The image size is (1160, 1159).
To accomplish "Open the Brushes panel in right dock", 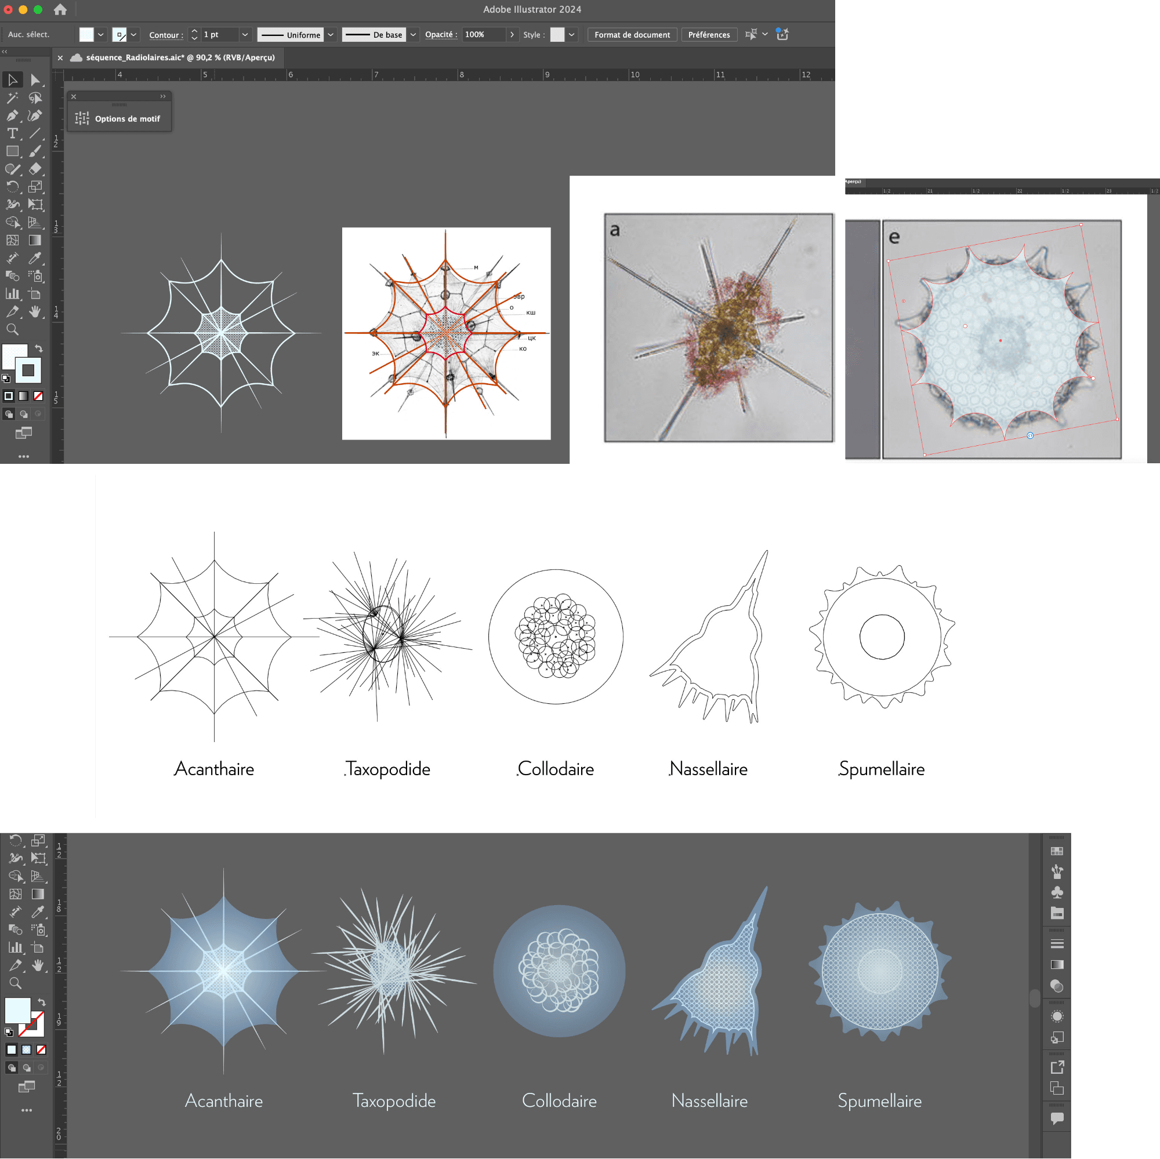I will coord(1057,871).
